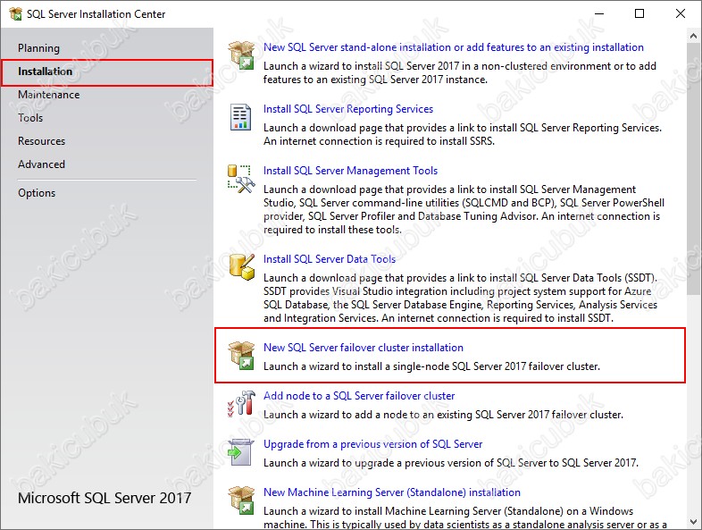
Task: Click the Add node wrench icon
Action: coord(241,403)
